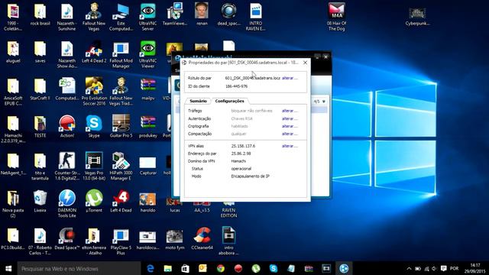Open the Este Computador desktop icon

(121, 17)
